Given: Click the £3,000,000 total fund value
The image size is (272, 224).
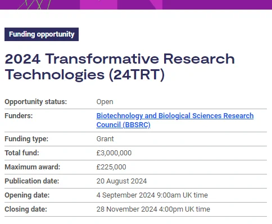Looking at the screenshot, I should 114,153.
